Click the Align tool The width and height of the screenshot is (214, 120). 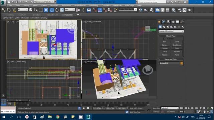(x=146, y=10)
